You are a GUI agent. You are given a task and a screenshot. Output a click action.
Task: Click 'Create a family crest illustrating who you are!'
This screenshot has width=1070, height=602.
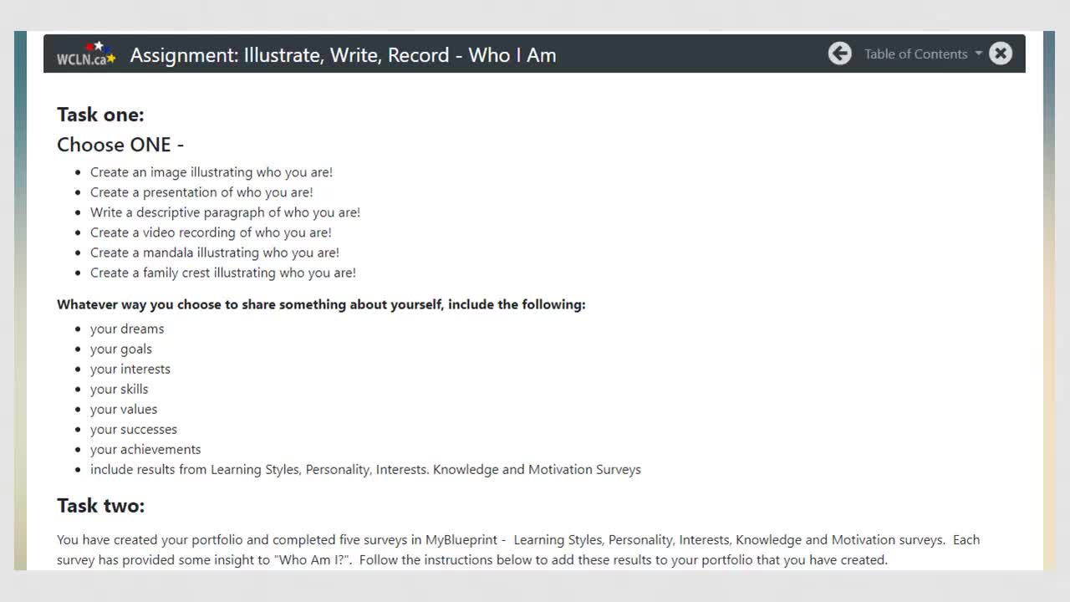[x=223, y=273]
